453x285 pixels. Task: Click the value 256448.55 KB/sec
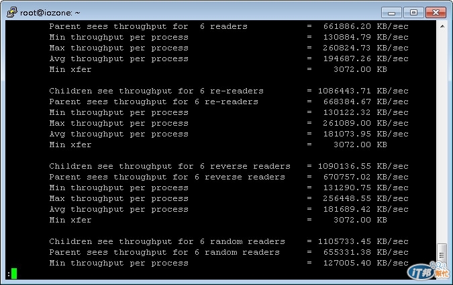pos(366,198)
